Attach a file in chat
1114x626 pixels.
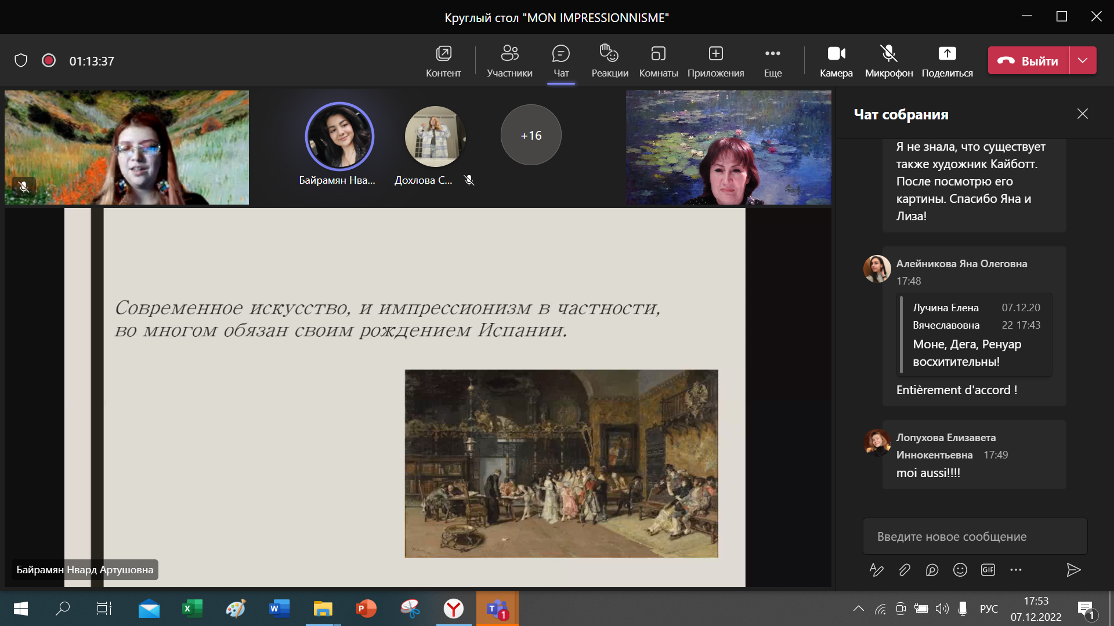pos(905,570)
